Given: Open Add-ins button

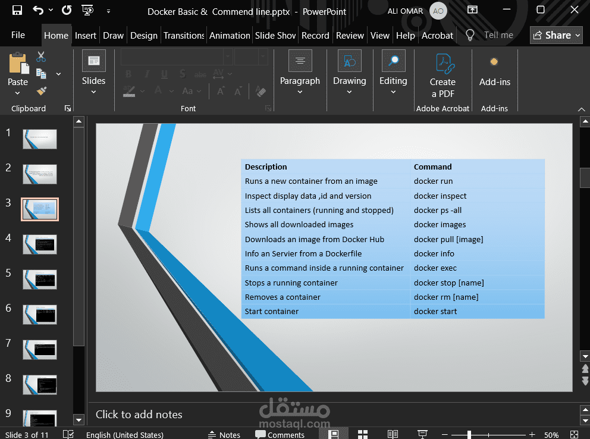Looking at the screenshot, I should tap(494, 71).
